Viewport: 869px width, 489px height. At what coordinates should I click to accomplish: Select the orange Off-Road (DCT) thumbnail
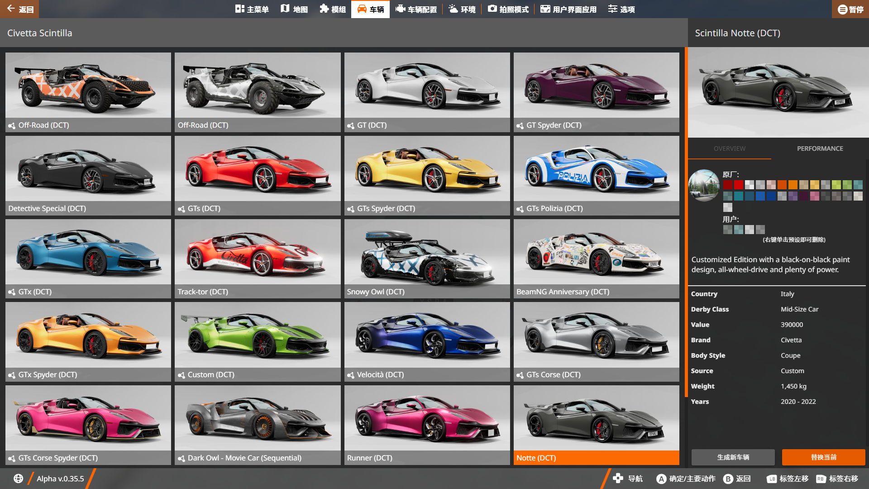[88, 92]
